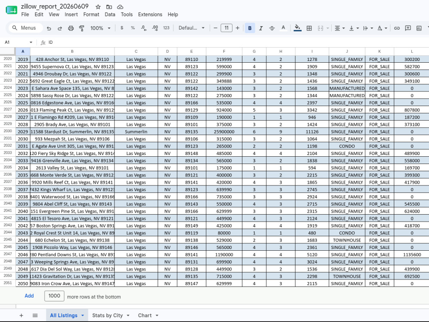
Task: Decrease decimal places
Action: (144, 28)
